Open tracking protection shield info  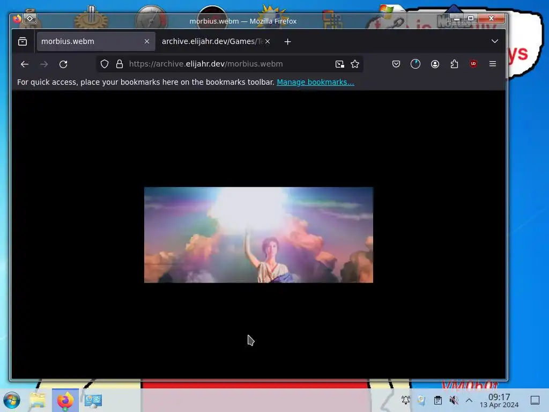[x=105, y=64]
